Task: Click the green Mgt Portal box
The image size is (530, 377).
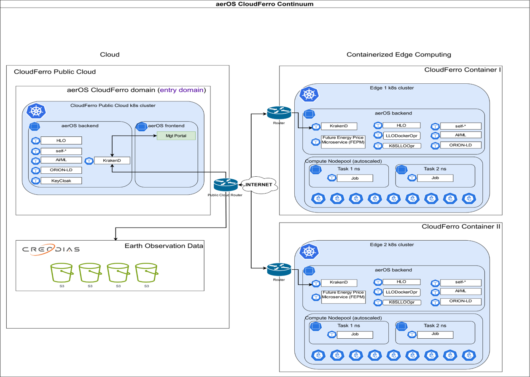Action: pos(176,136)
